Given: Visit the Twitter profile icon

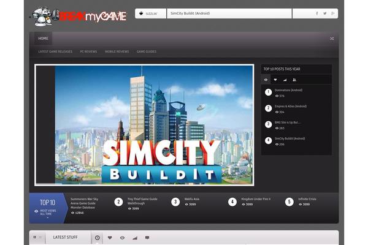Looking at the screenshot, I should pos(325,13).
